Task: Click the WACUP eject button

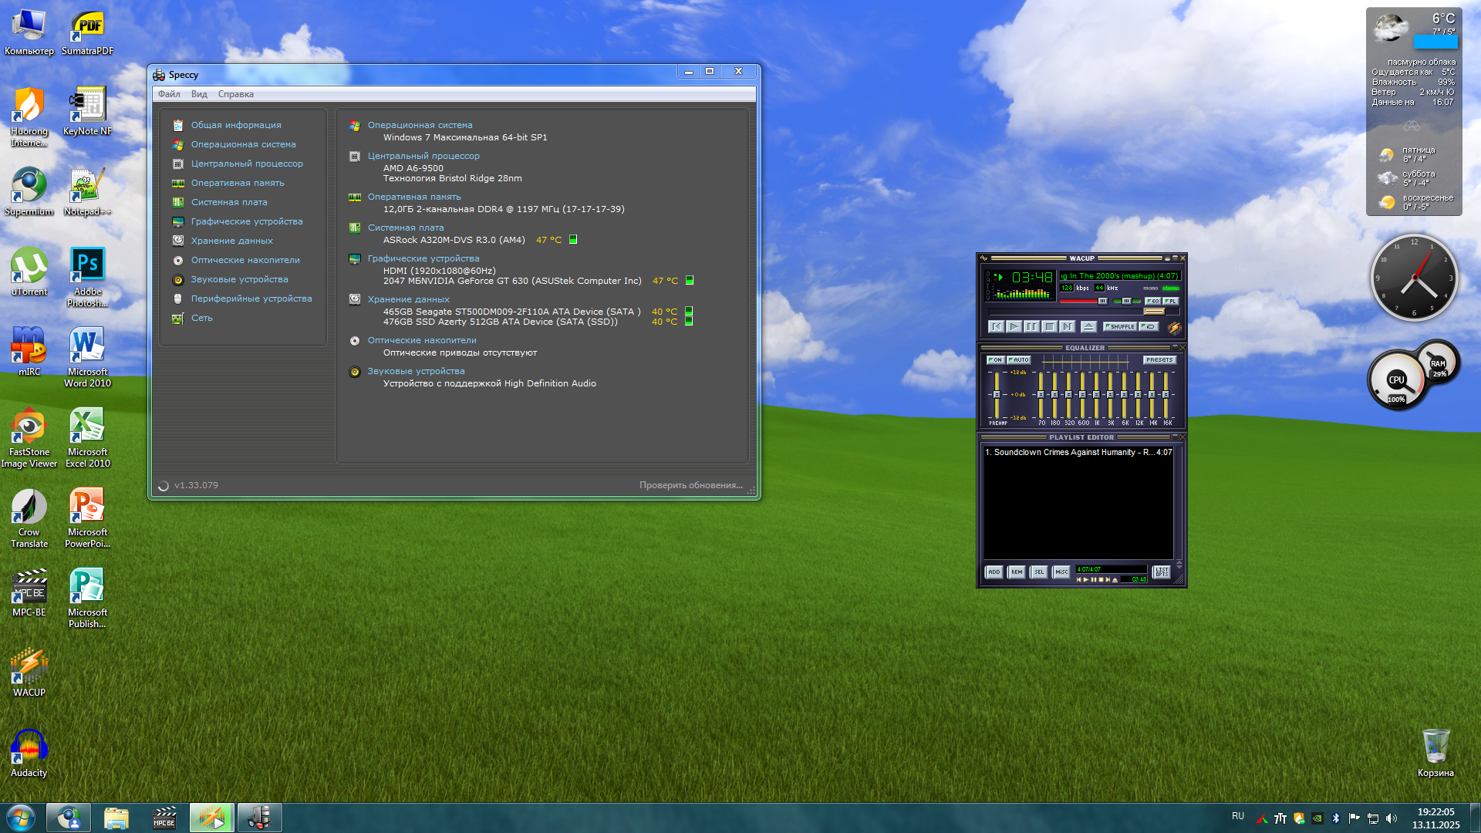Action: click(x=1088, y=327)
